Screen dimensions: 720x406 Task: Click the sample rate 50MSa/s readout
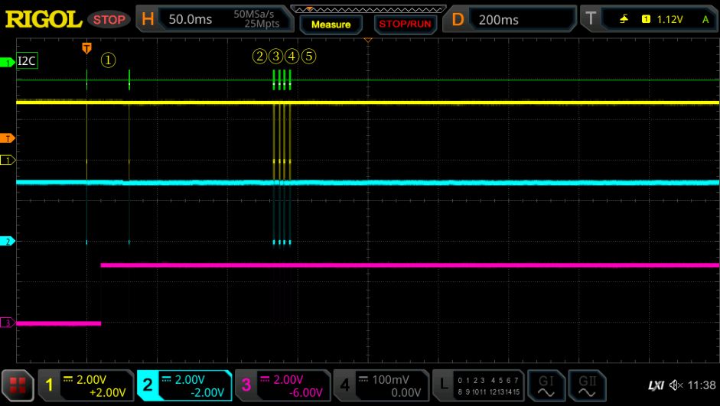pos(253,14)
